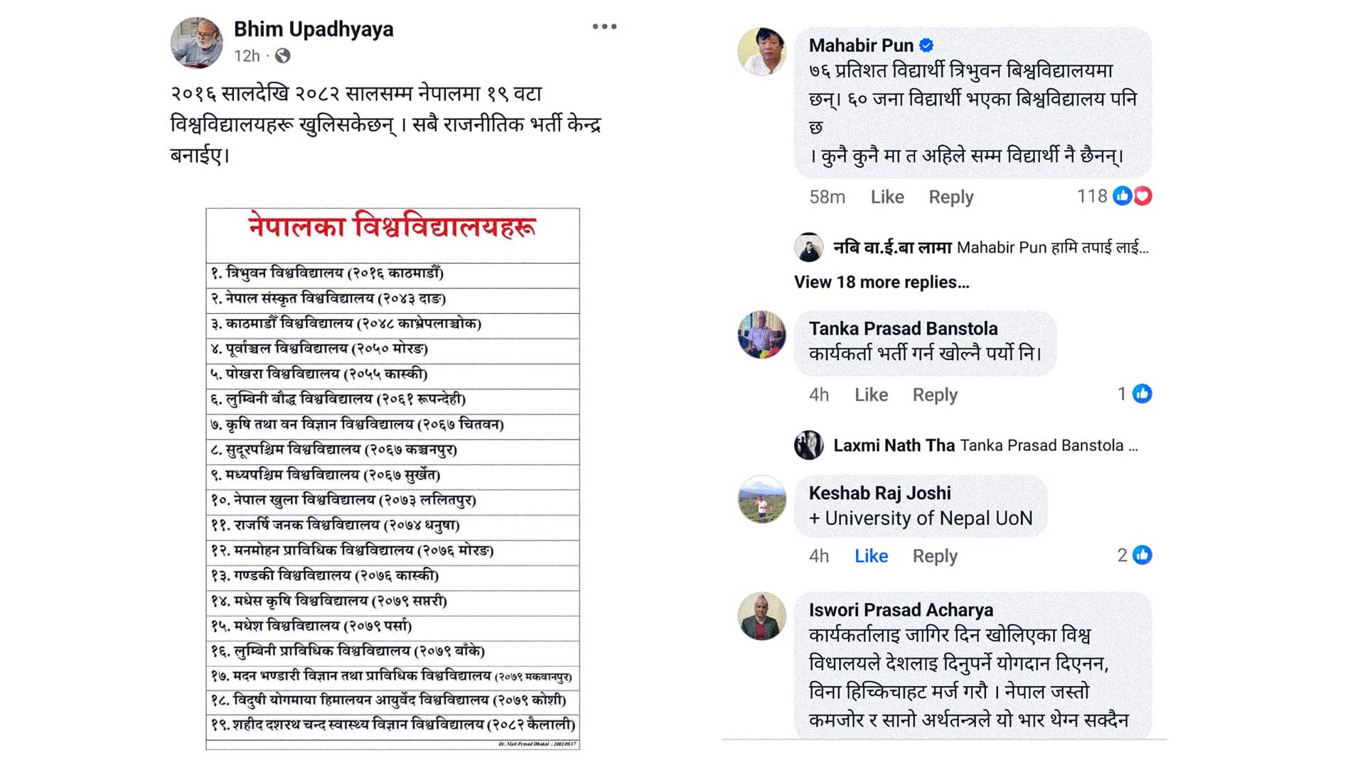Screen dimensions: 1365x767
Task: Like Mahabir Pun's comment
Action: (x=887, y=197)
